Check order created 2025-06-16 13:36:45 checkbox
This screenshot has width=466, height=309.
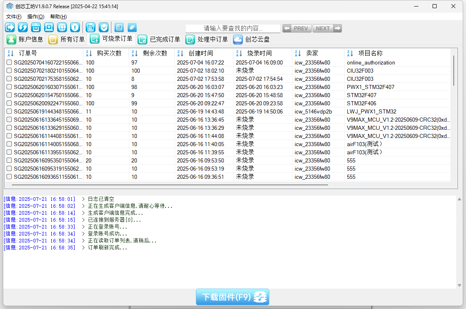(x=9, y=120)
